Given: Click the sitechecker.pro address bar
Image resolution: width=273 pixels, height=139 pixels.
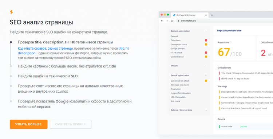Looking at the screenshot, I should [225, 21].
